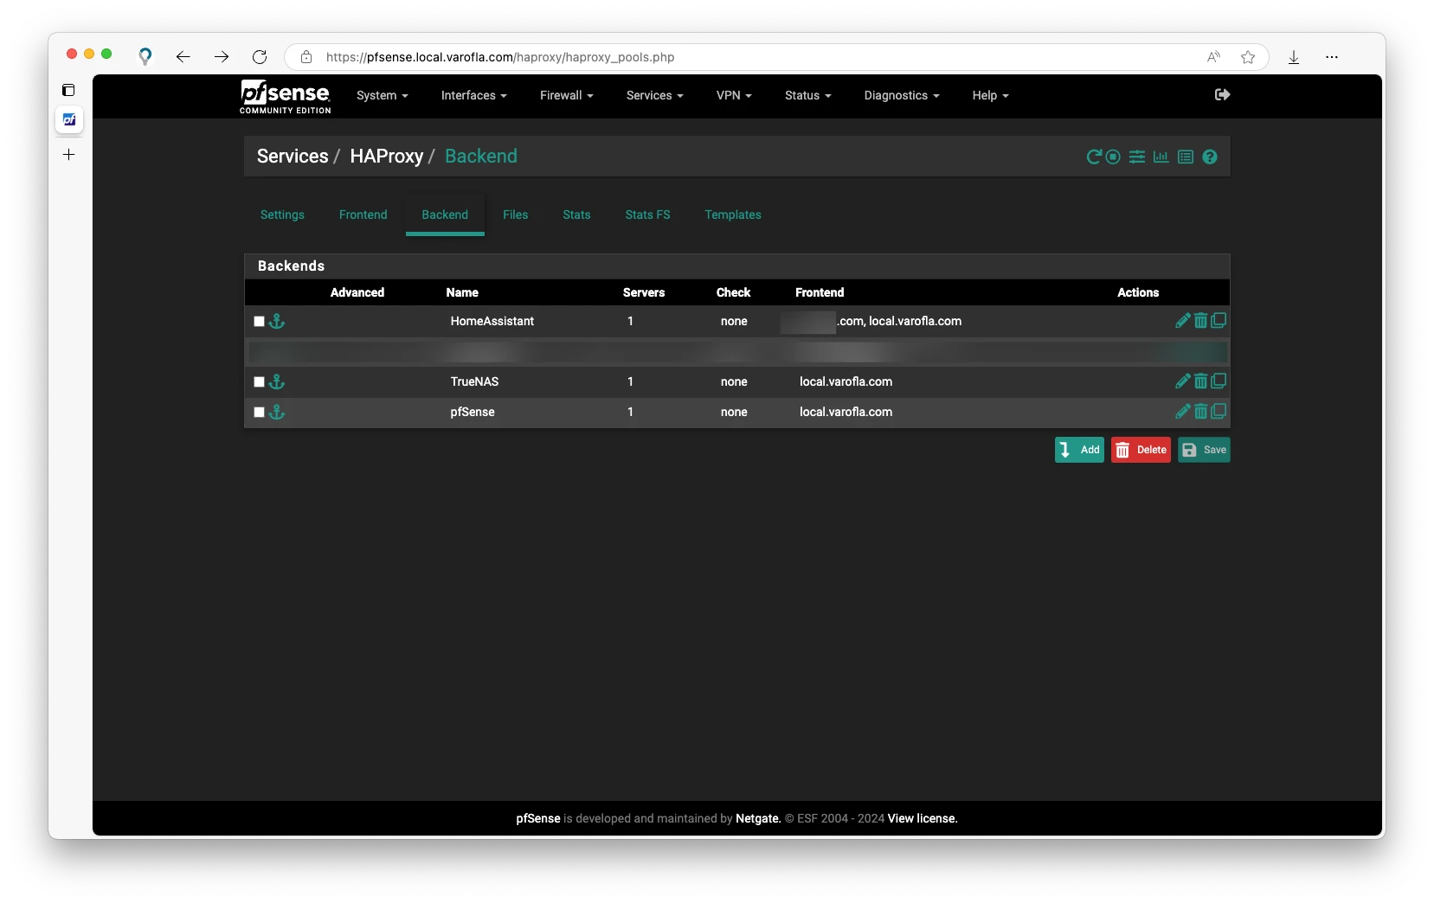Viewport: 1434px width, 903px height.
Task: Tick the pfSense backend checkbox
Action: (259, 413)
